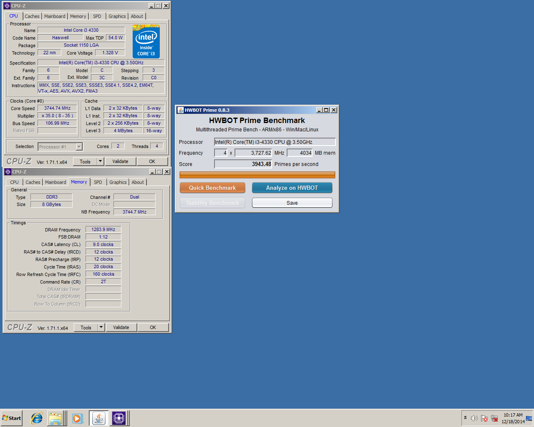
Task: Click the memory Type value DDR3
Action: [x=52, y=197]
